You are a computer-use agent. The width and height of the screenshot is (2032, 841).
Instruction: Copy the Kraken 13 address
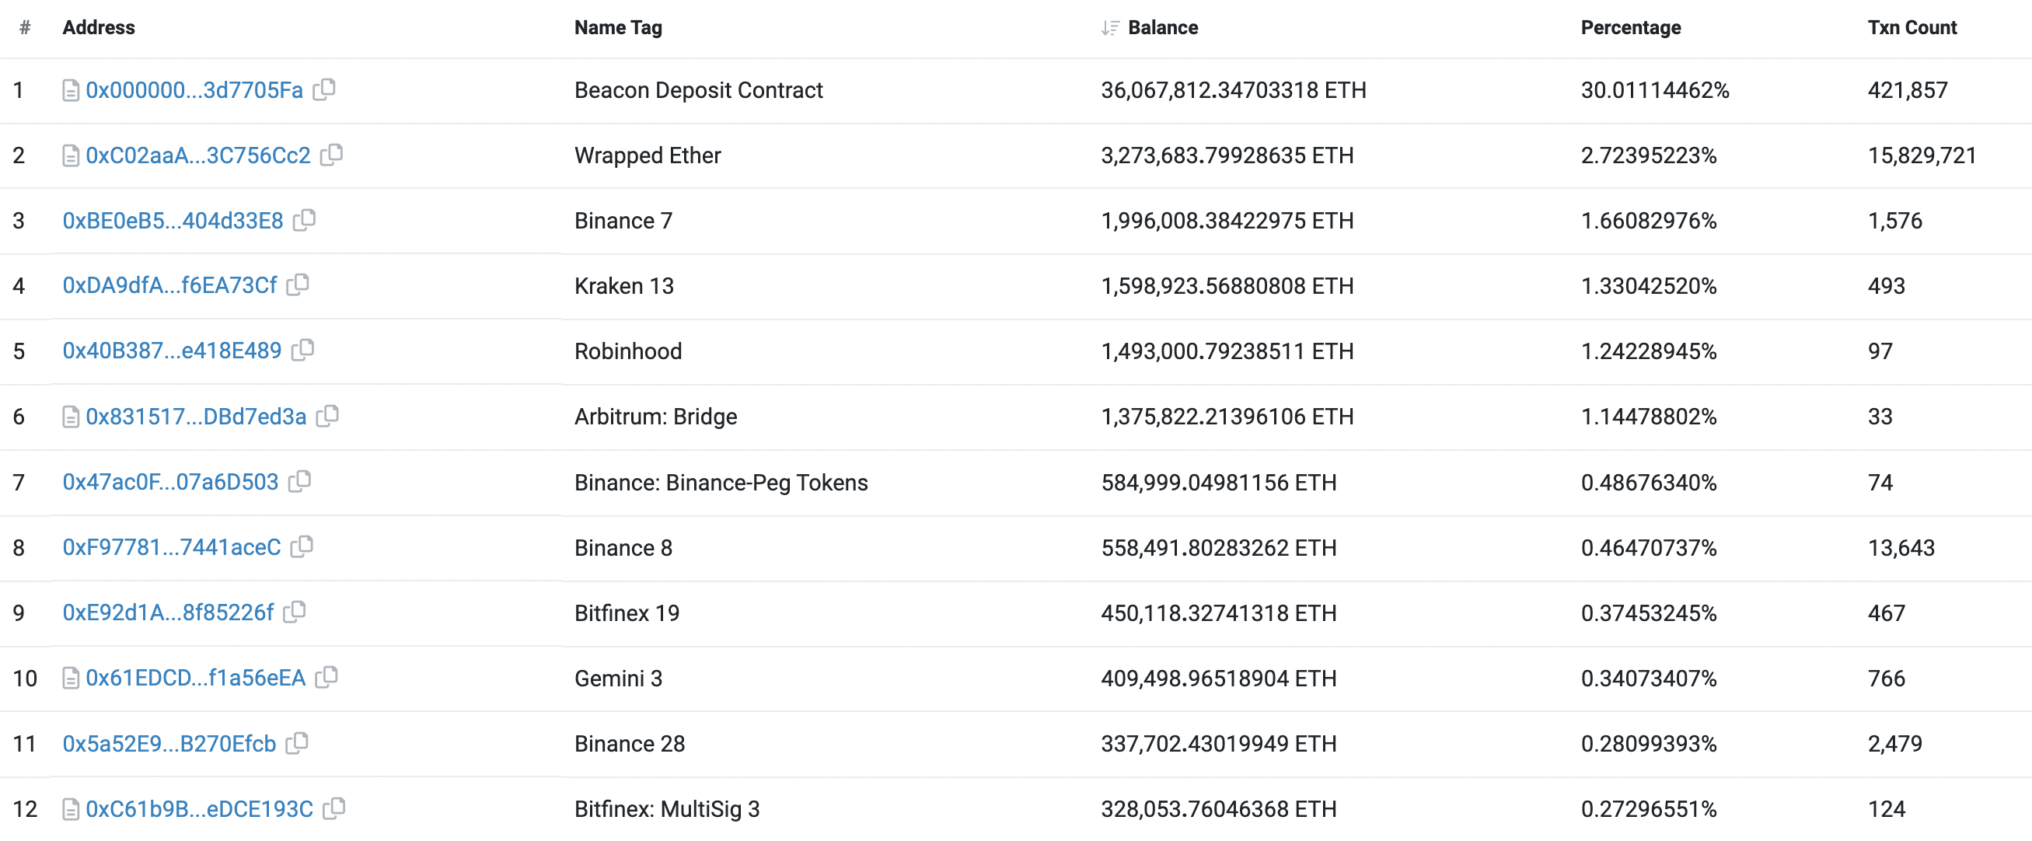(x=299, y=285)
